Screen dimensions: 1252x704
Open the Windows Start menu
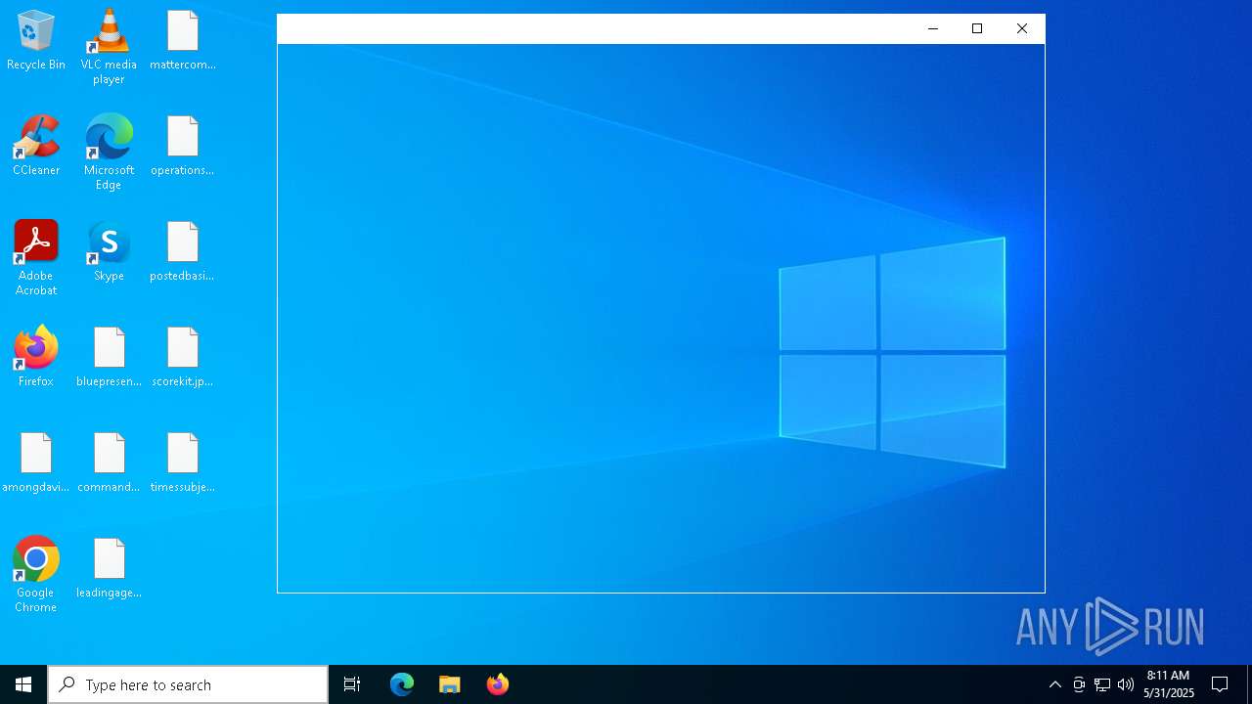(x=23, y=684)
